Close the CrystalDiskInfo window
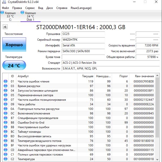162x162 pixels. (x=156, y=2)
